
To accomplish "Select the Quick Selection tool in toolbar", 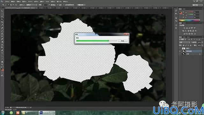I will tap(2, 19).
